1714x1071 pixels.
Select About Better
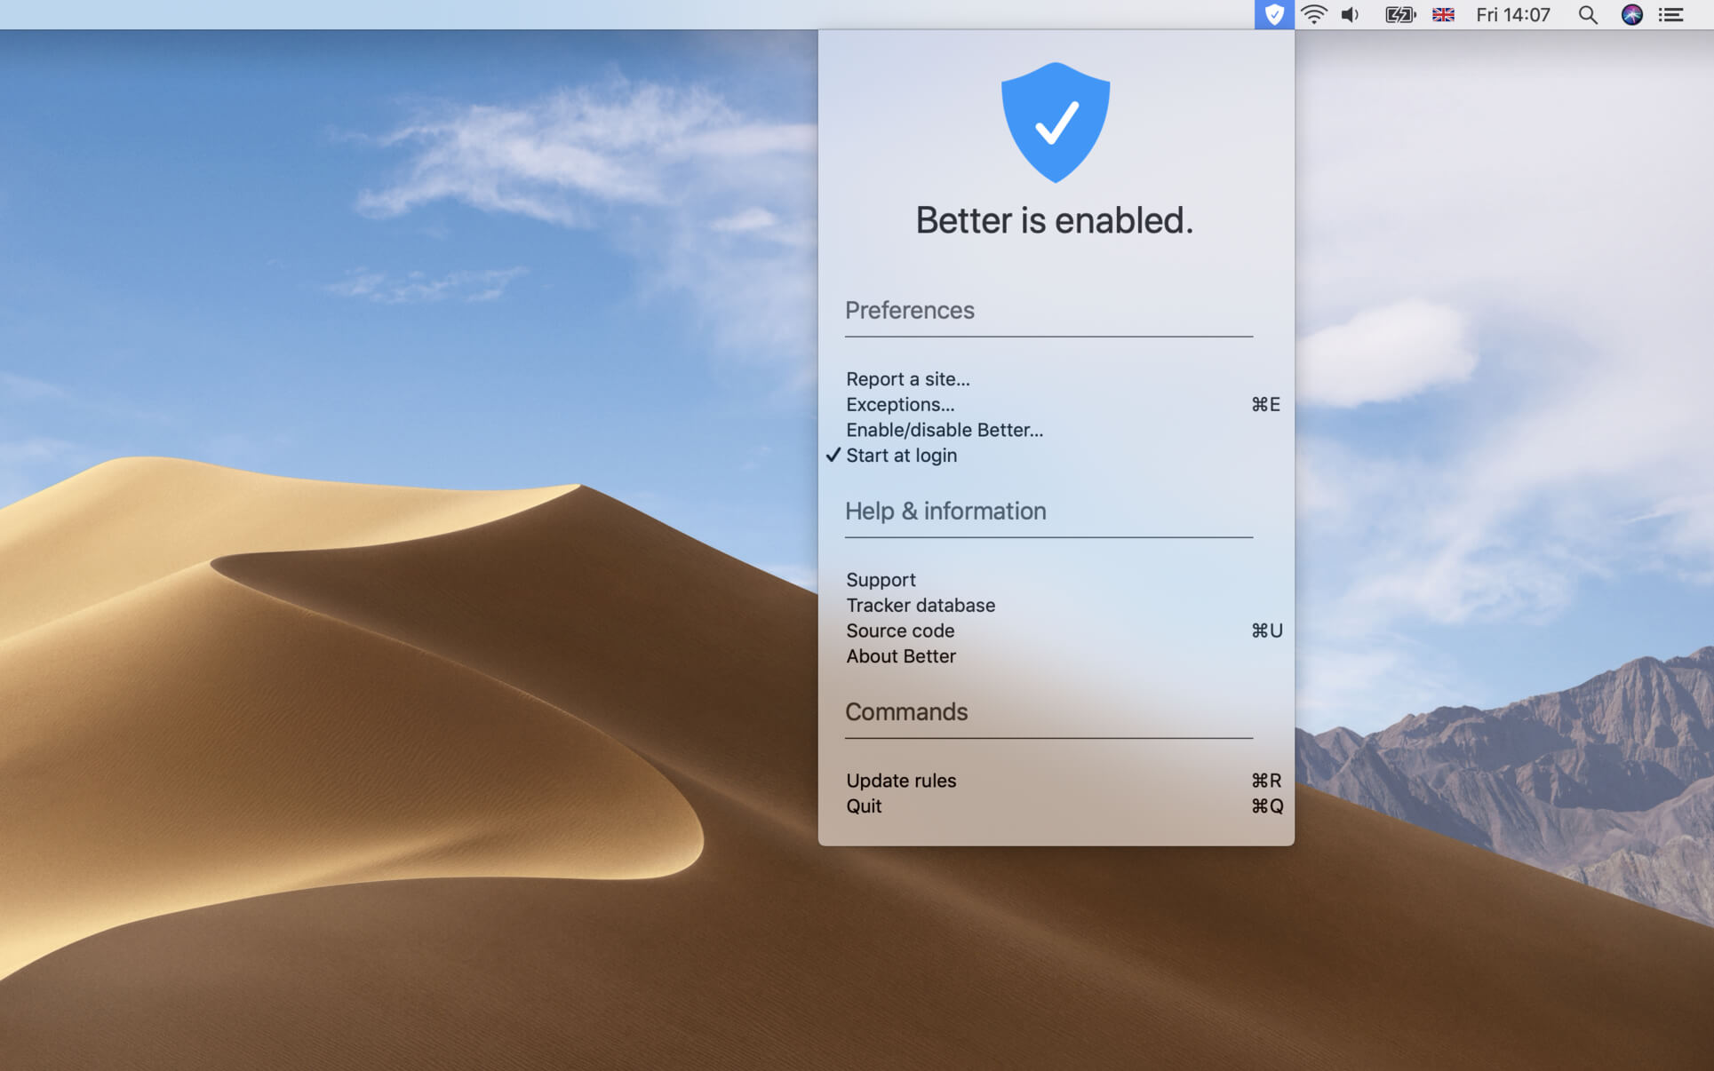[x=900, y=656]
